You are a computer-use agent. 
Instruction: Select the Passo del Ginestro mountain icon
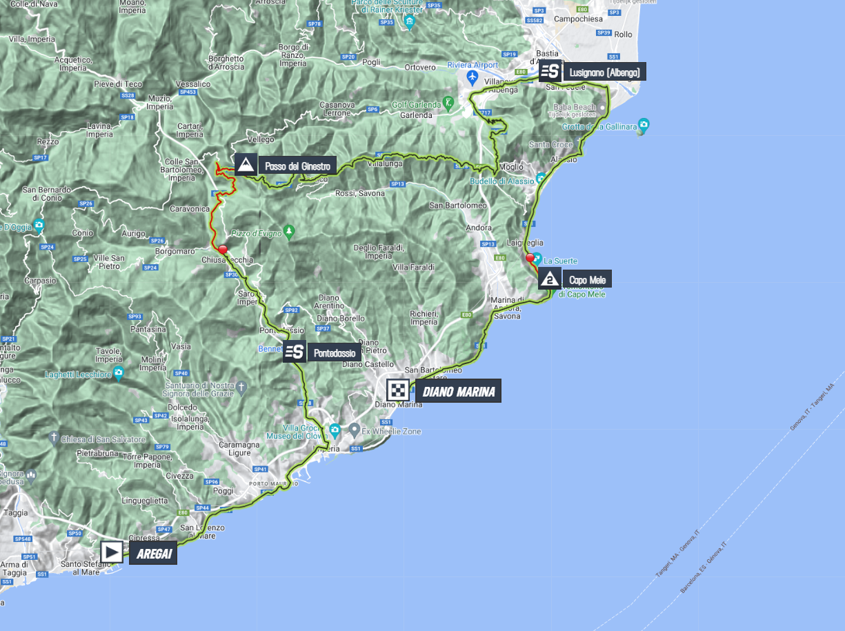[246, 165]
